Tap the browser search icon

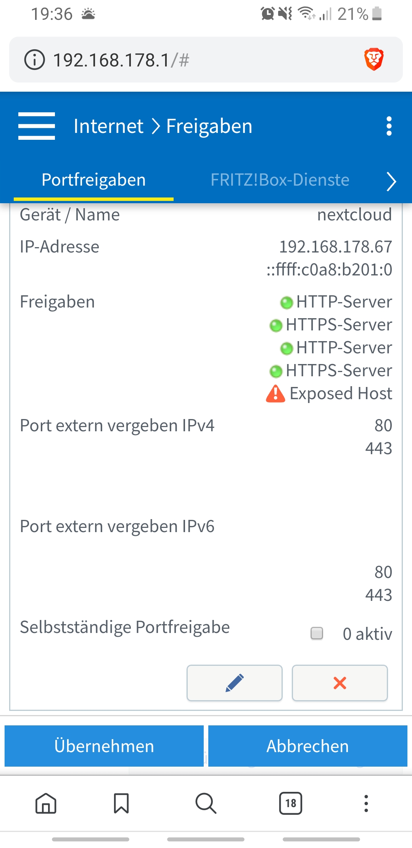(206, 803)
